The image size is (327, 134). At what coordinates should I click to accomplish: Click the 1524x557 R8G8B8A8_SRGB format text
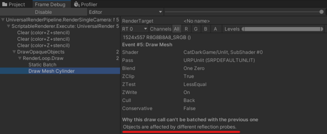(156, 38)
